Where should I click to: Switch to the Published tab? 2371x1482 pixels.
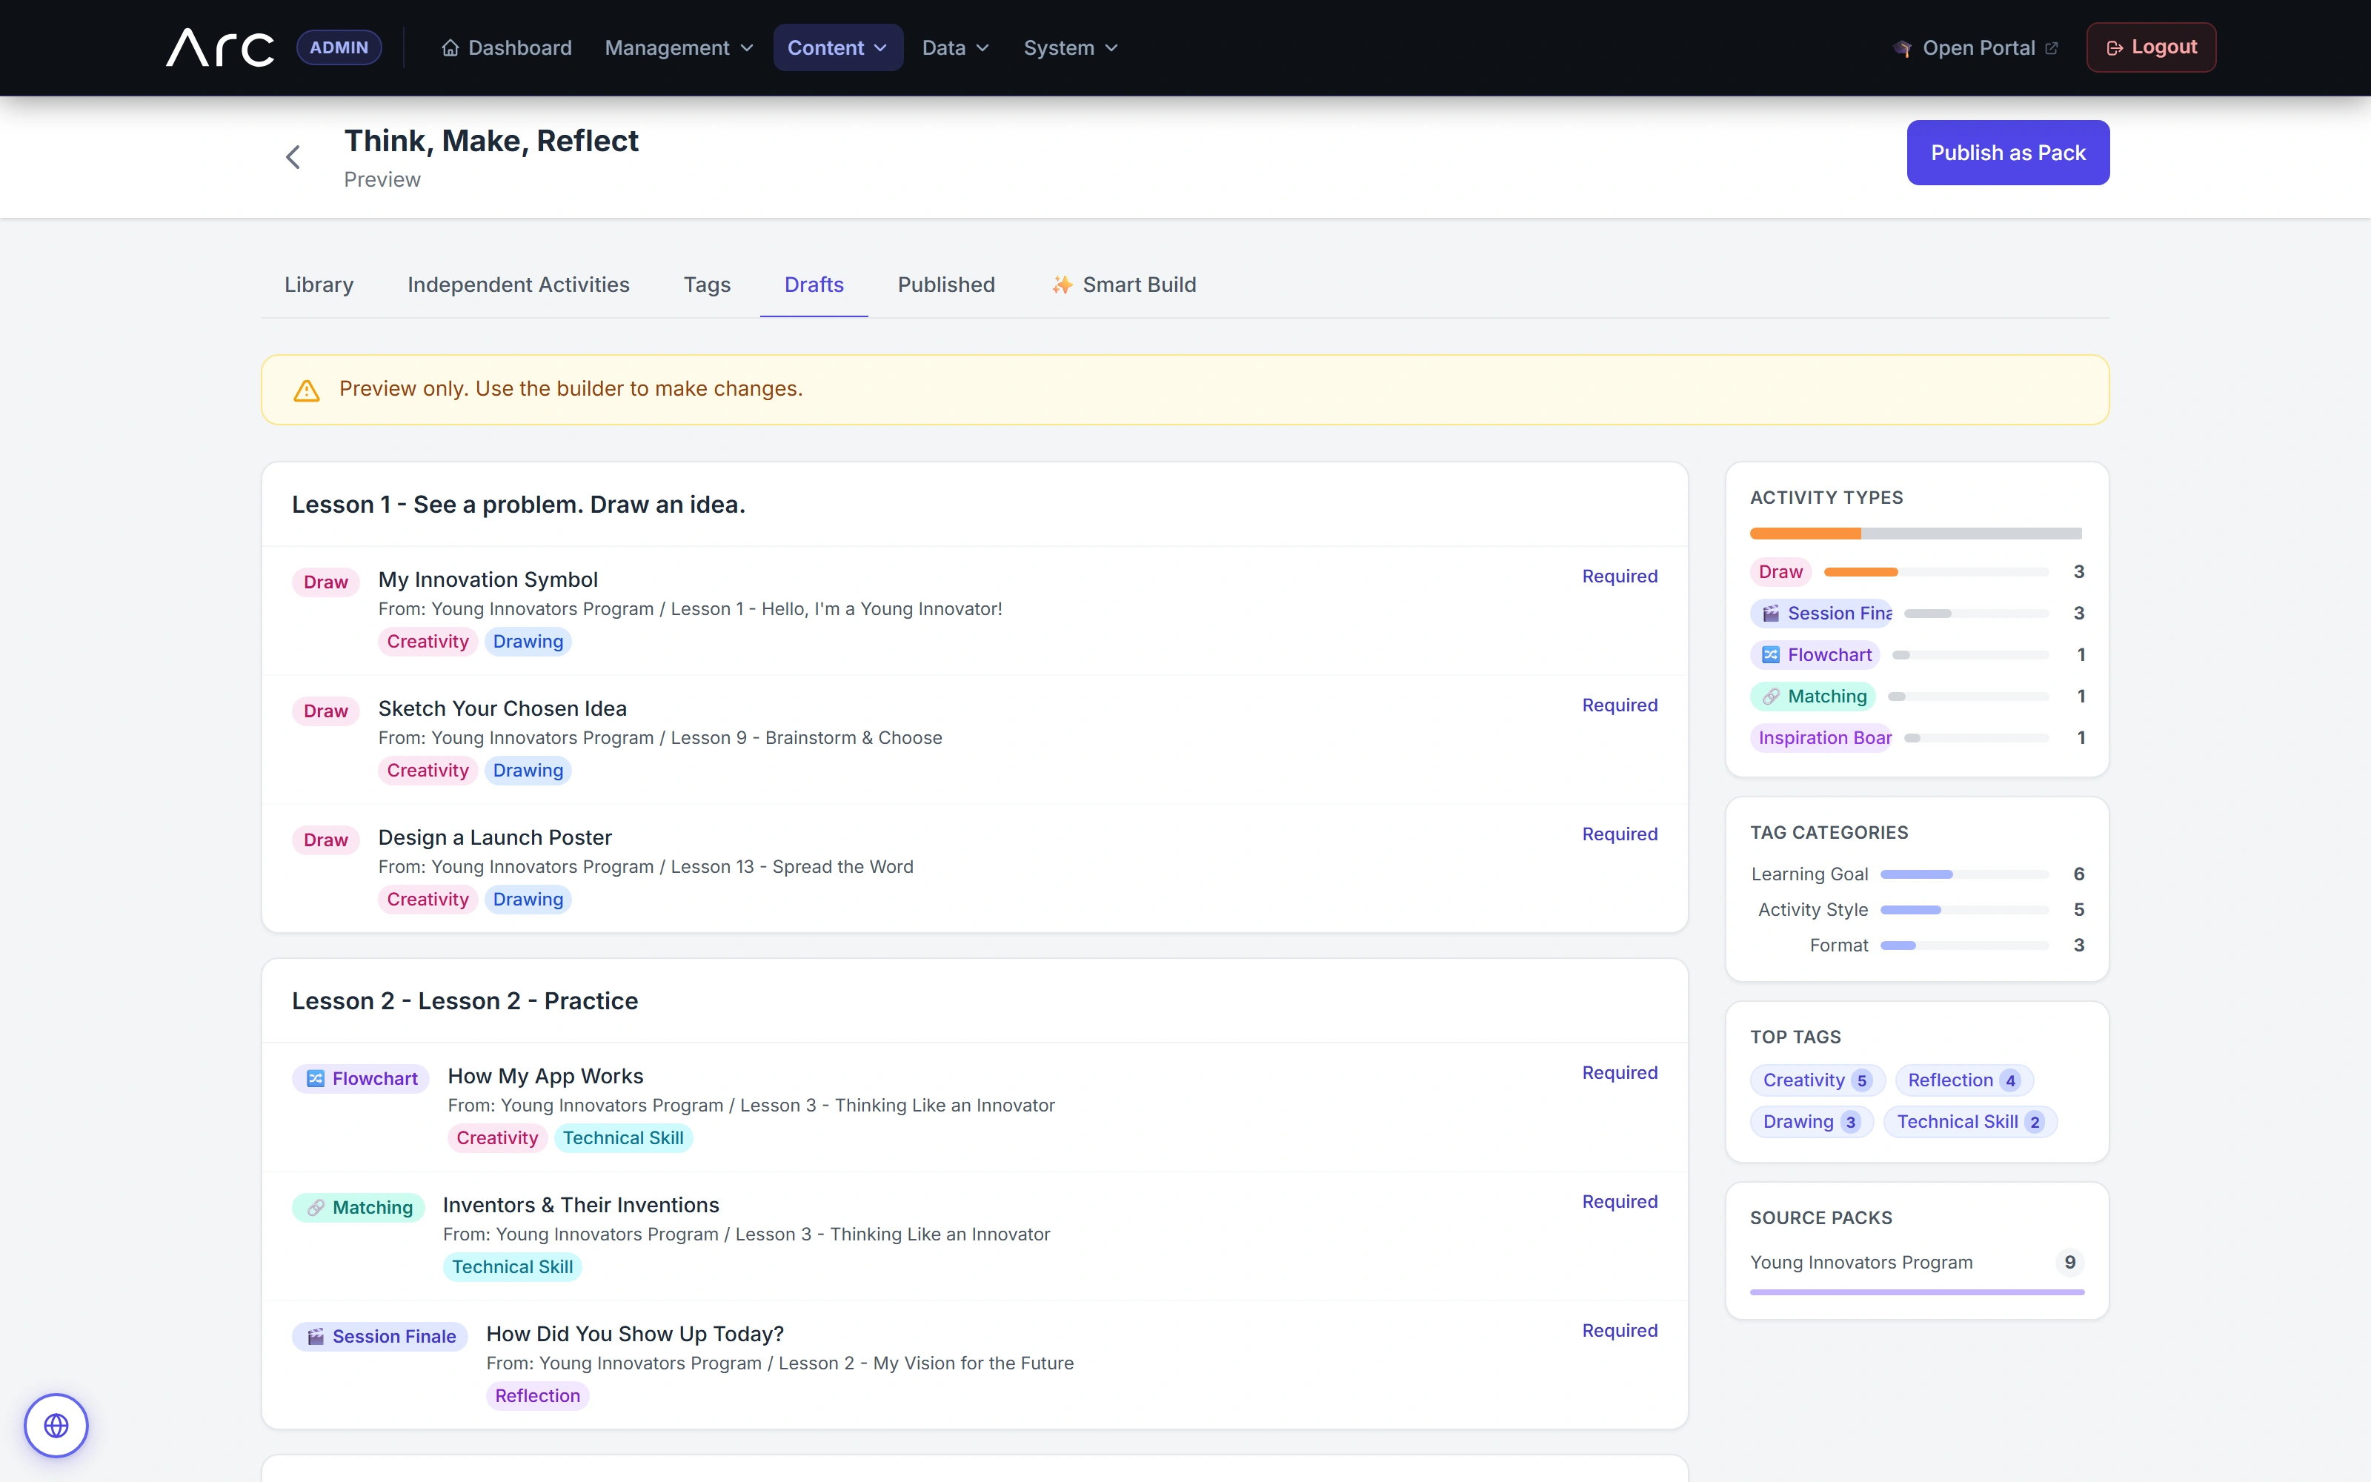tap(946, 285)
